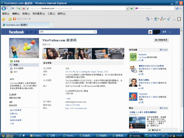The image size is (184, 138).
Task: Click the yellow Favorites star icon
Action: 3,19
